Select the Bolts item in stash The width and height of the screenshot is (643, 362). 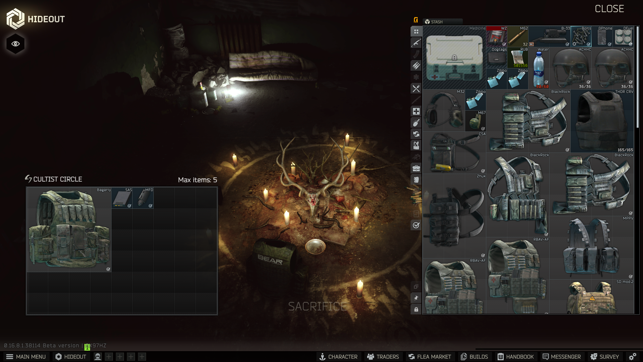pyautogui.click(x=581, y=37)
